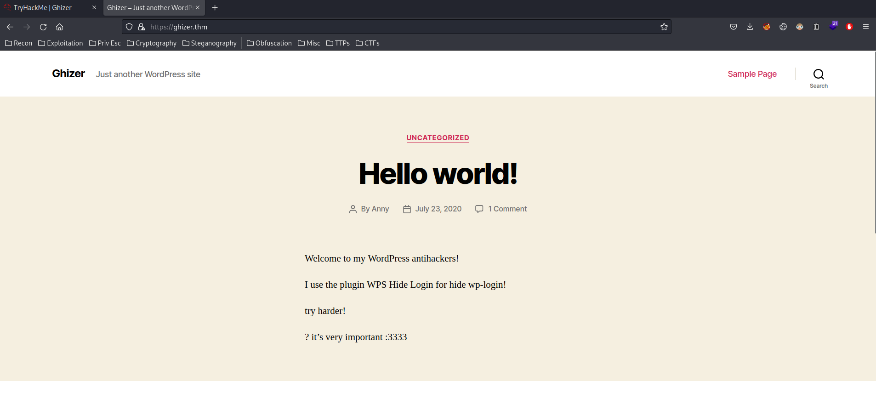Click the post comment bubble icon
Viewport: 876px width, 416px height.
coord(479,209)
